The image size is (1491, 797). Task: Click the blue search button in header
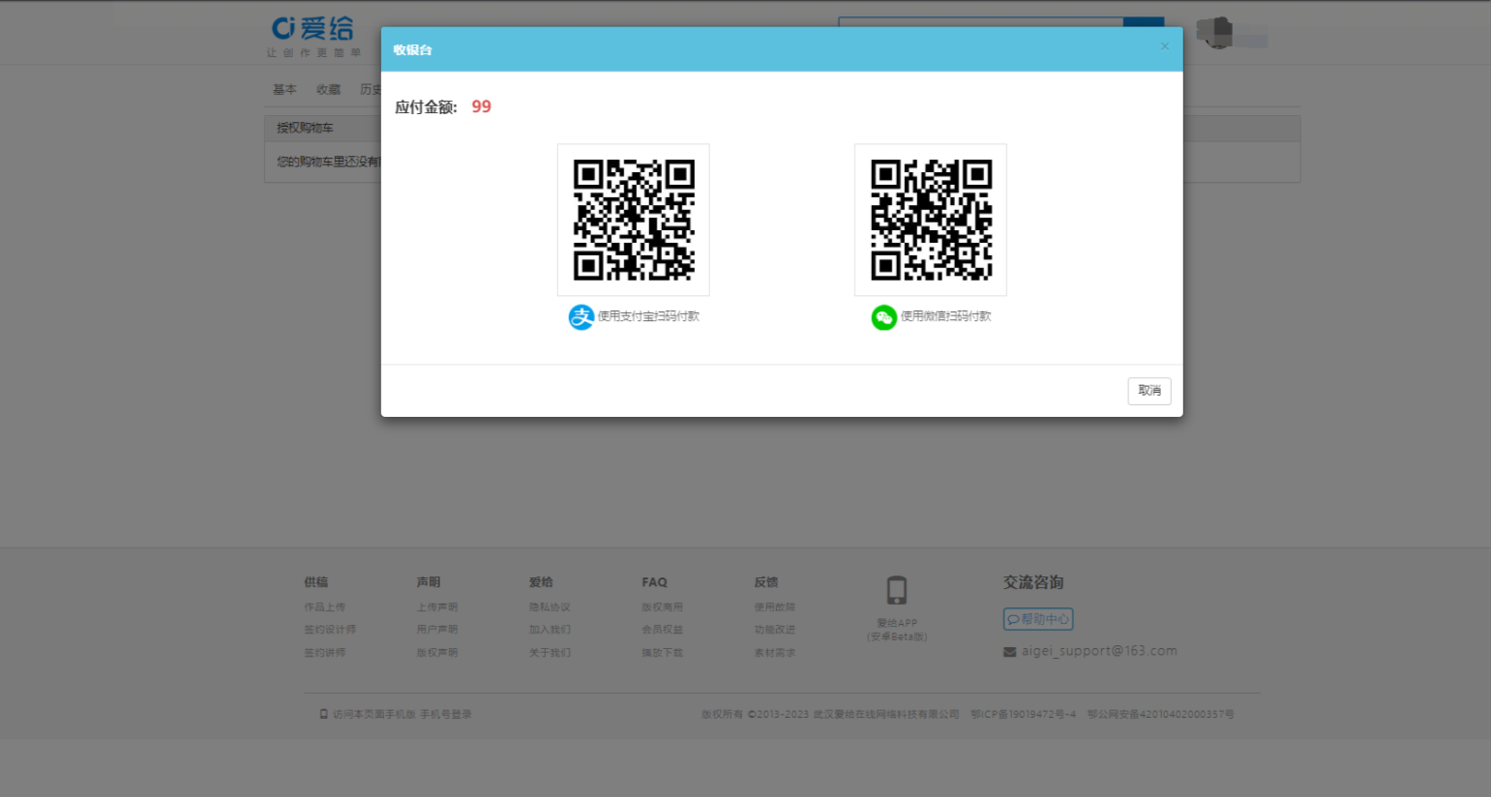coord(1144,22)
